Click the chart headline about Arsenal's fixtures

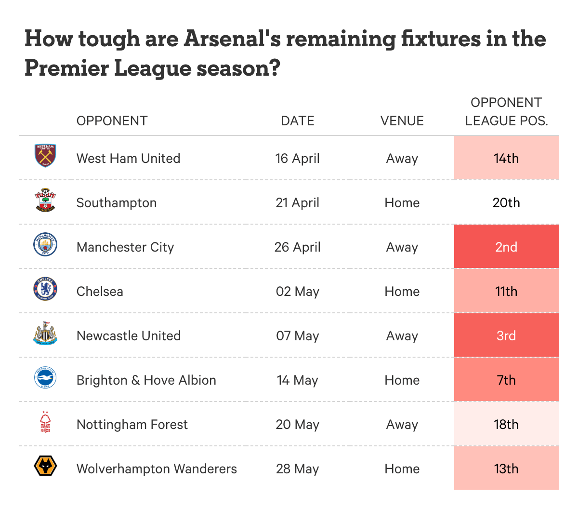(x=285, y=53)
